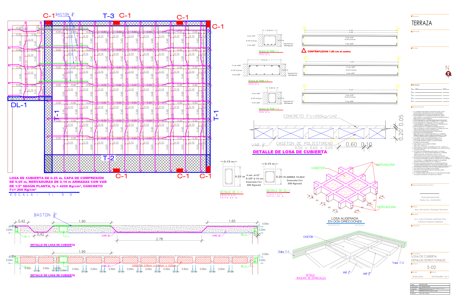Click the large blue DL-1 plan label
The width and height of the screenshot is (459, 299).
(x=19, y=105)
